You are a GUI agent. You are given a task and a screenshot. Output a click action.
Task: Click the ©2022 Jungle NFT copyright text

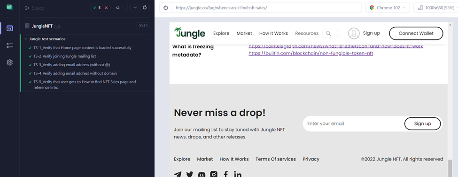402,159
